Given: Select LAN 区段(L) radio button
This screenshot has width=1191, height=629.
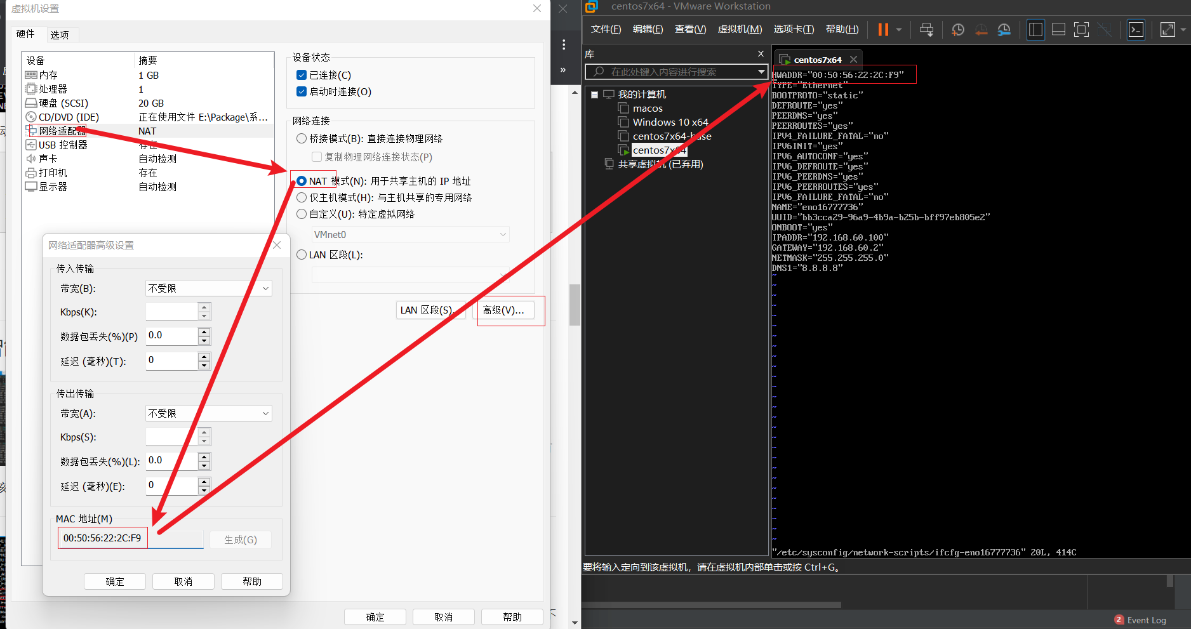Looking at the screenshot, I should (302, 255).
